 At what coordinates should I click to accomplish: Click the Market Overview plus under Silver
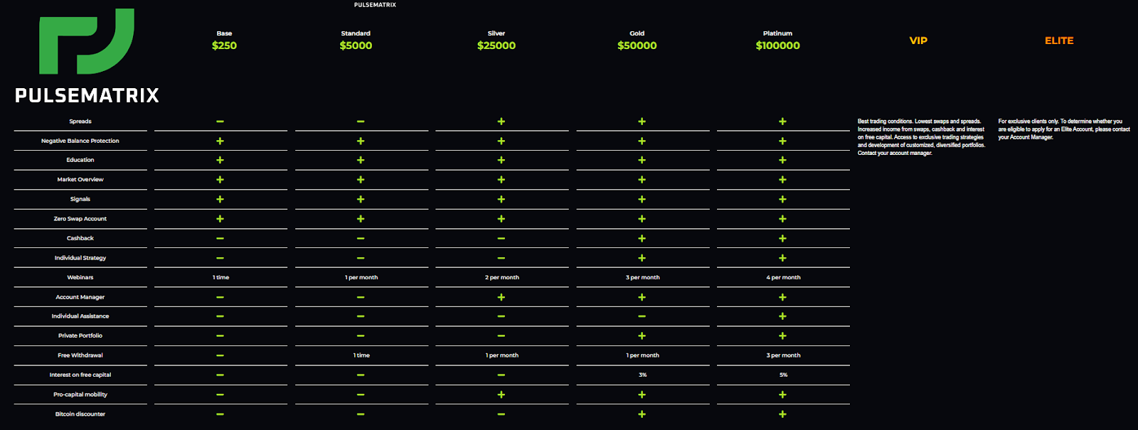tap(501, 180)
